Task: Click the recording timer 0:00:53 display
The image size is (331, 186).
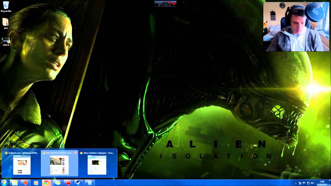Action: click(167, 5)
